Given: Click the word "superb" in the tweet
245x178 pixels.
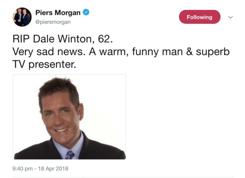Looking at the screenshot, I should [213, 52].
